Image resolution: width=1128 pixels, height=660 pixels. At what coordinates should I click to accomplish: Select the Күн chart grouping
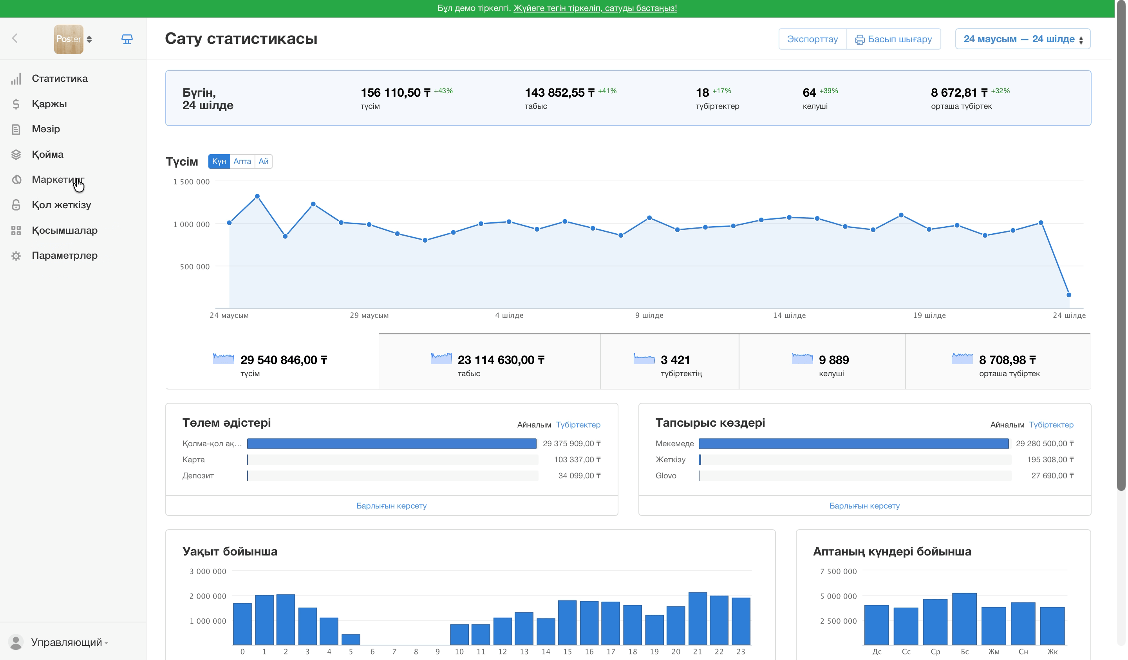(x=219, y=162)
